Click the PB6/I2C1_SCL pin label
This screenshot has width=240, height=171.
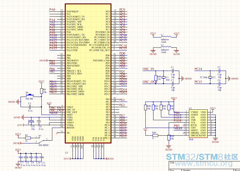(x=74, y=71)
